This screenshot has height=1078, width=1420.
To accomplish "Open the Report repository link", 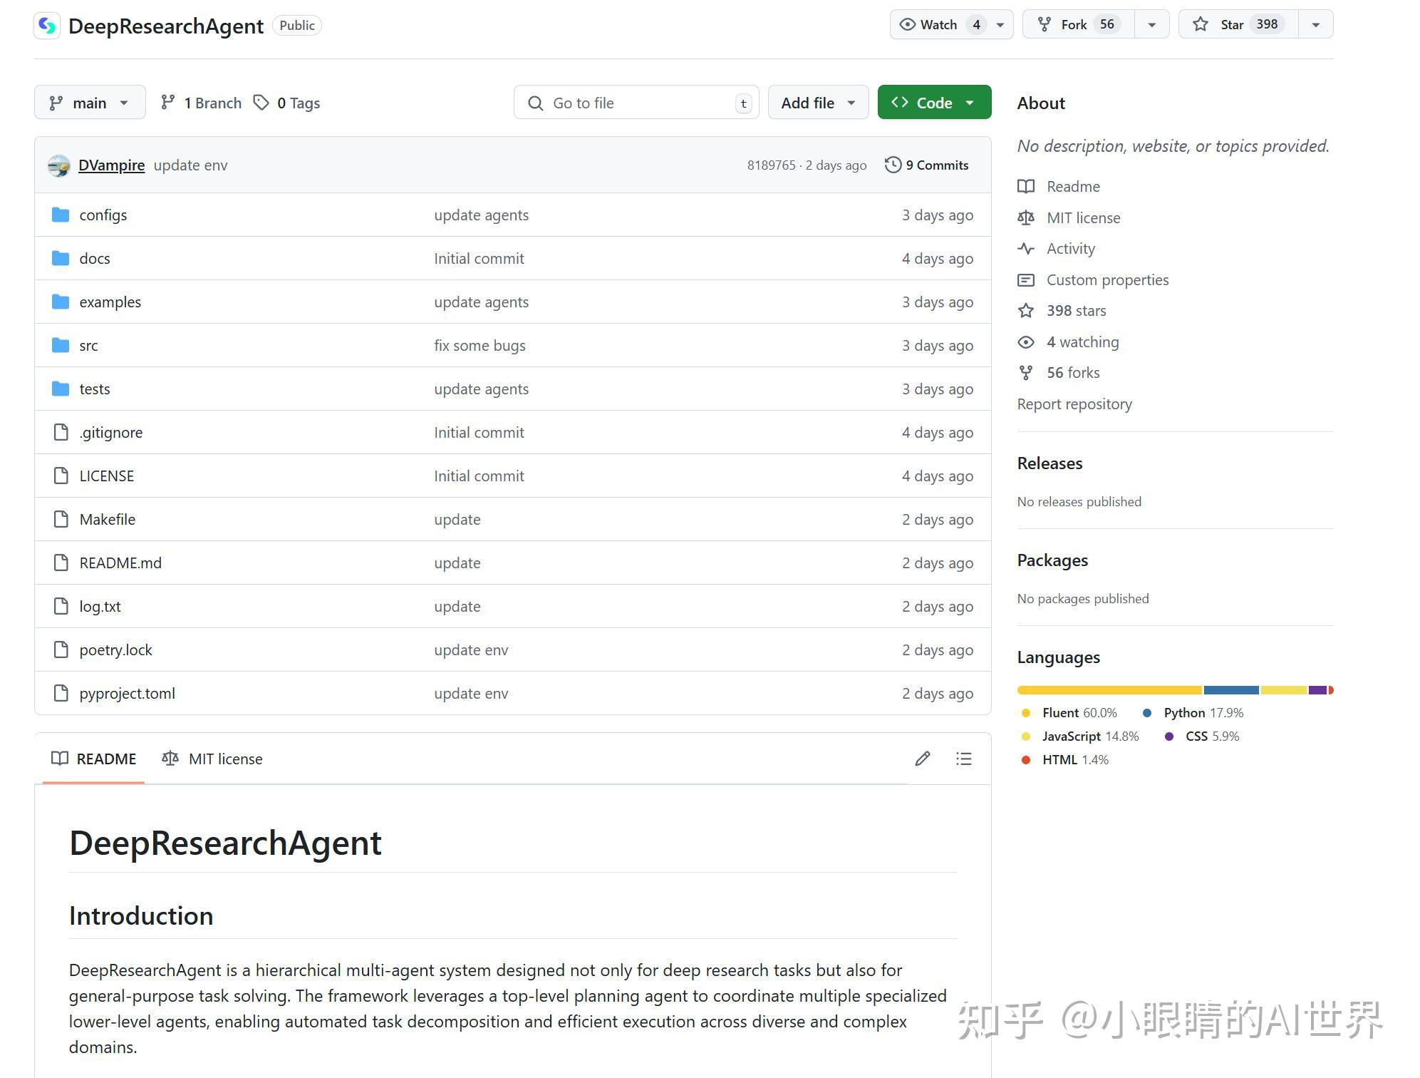I will (x=1074, y=404).
